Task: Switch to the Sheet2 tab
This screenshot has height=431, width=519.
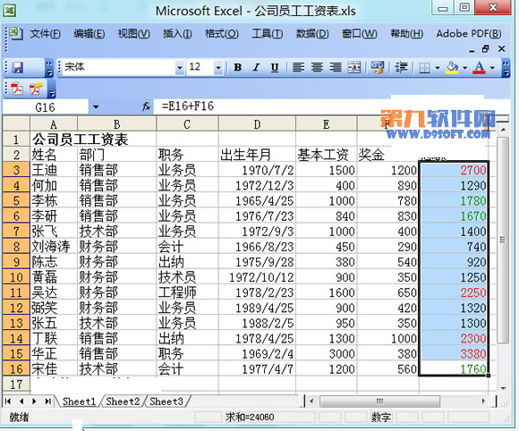Action: coord(123,401)
